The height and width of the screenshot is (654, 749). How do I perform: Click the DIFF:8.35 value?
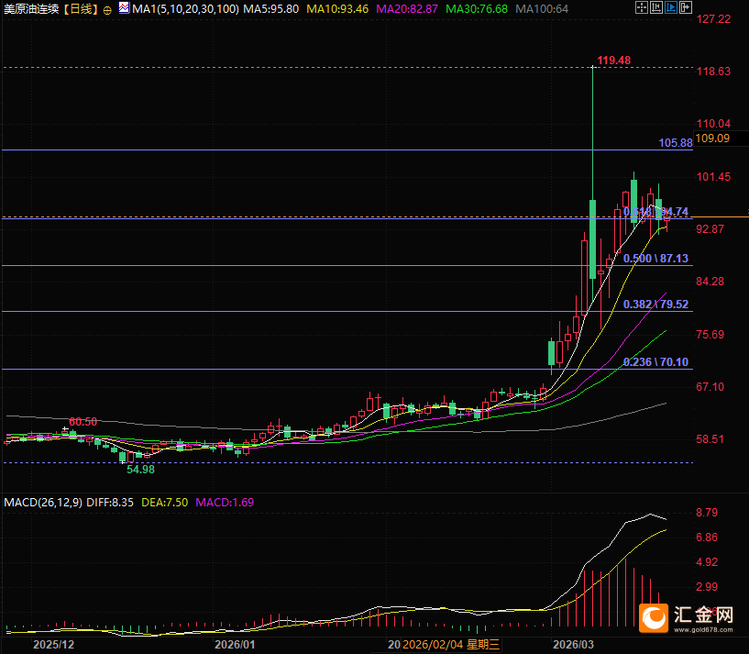[x=110, y=503]
